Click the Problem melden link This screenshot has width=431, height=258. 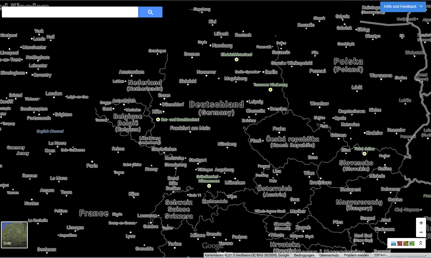point(356,255)
